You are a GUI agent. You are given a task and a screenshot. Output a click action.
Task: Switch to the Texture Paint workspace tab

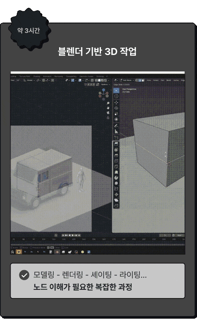[x=25, y=76]
